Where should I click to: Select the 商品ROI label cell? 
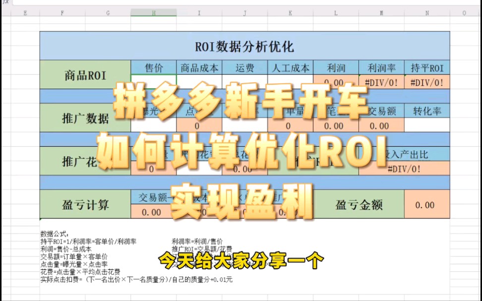pyautogui.click(x=85, y=75)
